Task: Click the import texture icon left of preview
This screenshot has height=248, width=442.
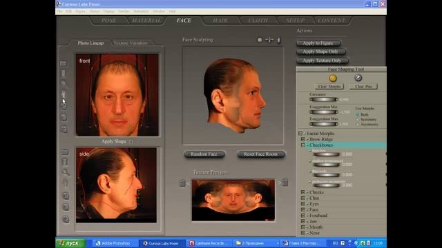Action: (x=182, y=183)
